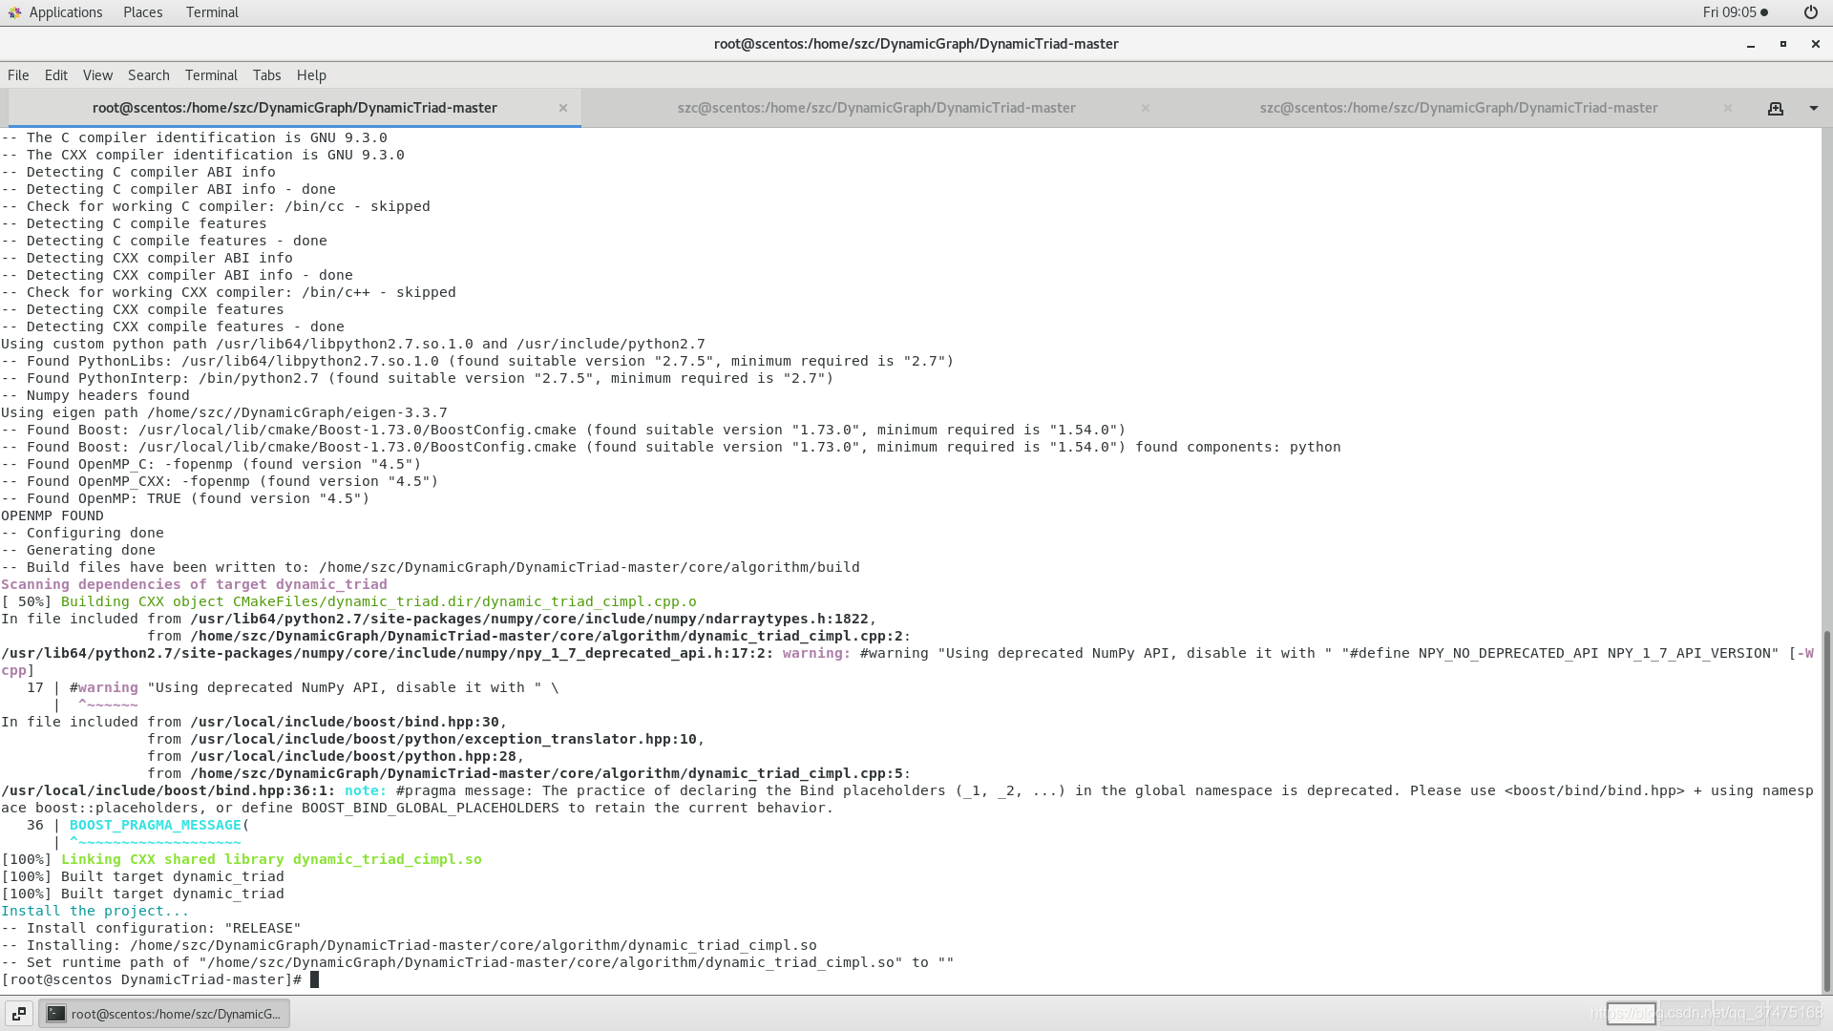The height and width of the screenshot is (1031, 1833).
Task: Click the workspace switcher in bottom panel
Action: point(1631,1014)
